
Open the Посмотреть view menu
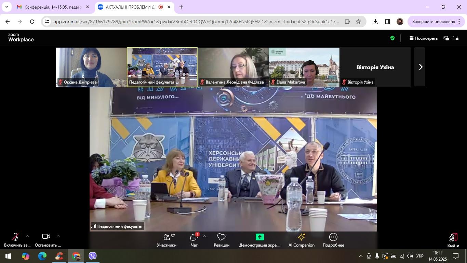(423, 38)
